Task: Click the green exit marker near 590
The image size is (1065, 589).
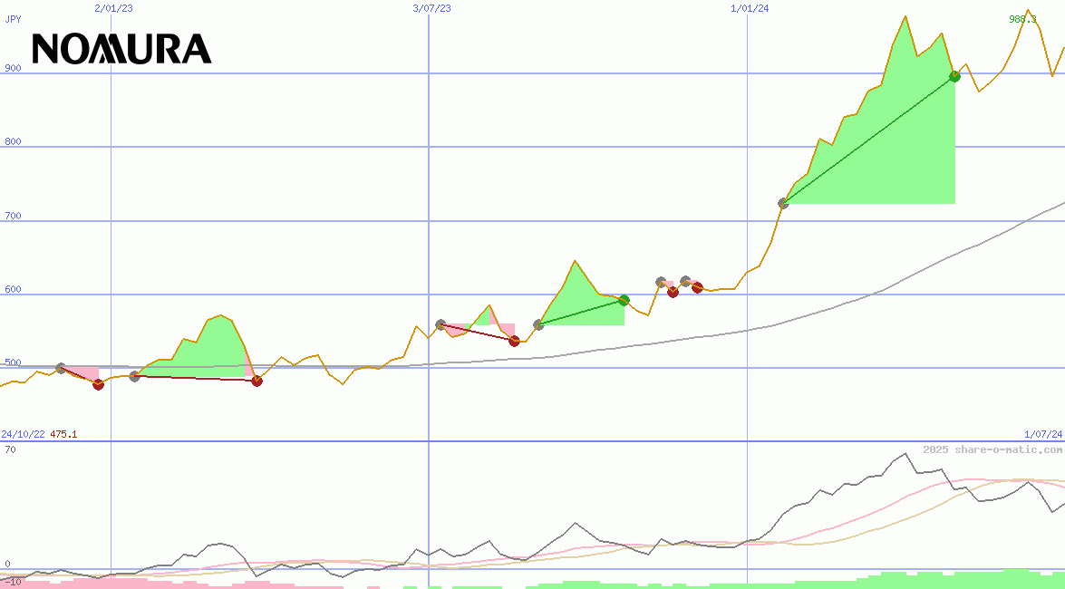Action: pyautogui.click(x=624, y=300)
